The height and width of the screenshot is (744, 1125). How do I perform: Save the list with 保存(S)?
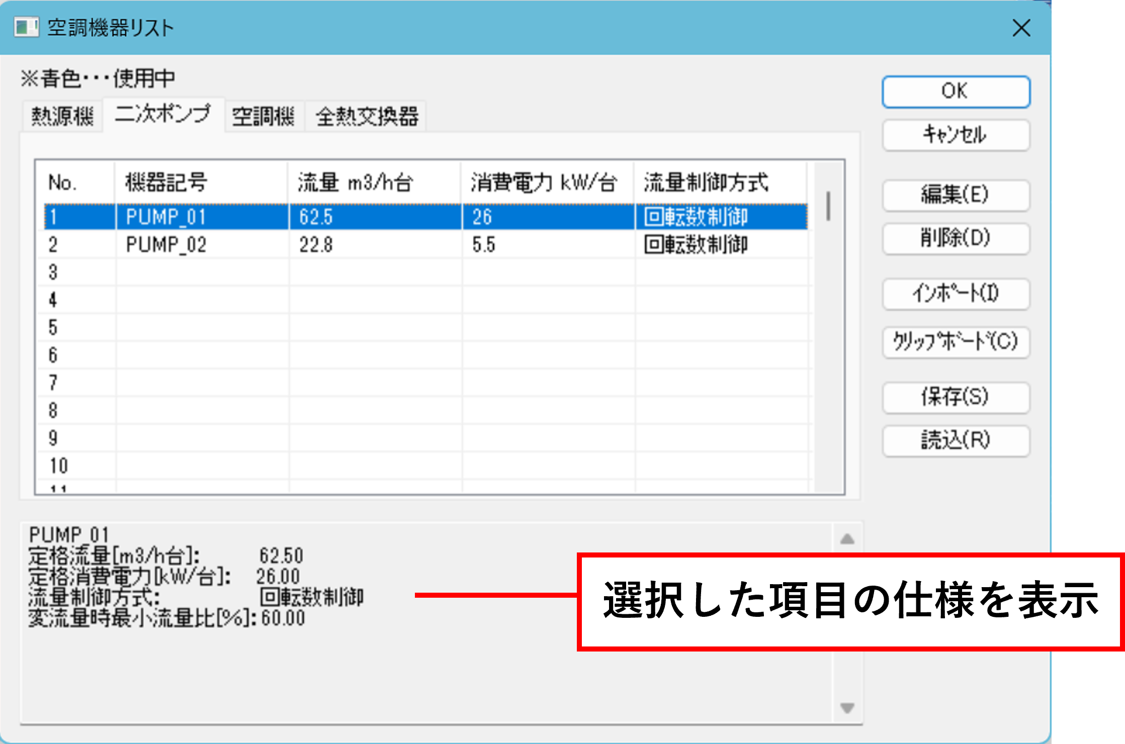click(956, 397)
